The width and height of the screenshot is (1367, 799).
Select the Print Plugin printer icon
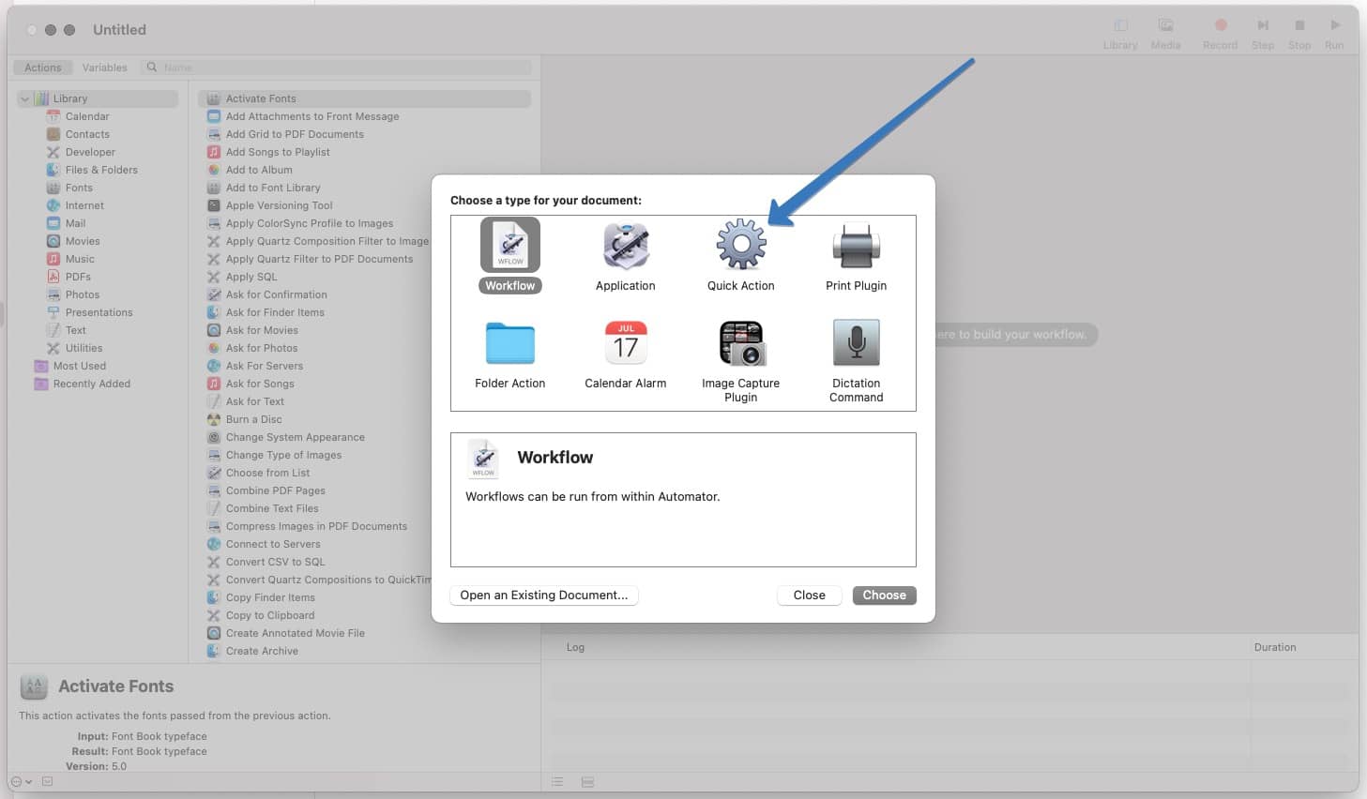pyautogui.click(x=857, y=247)
